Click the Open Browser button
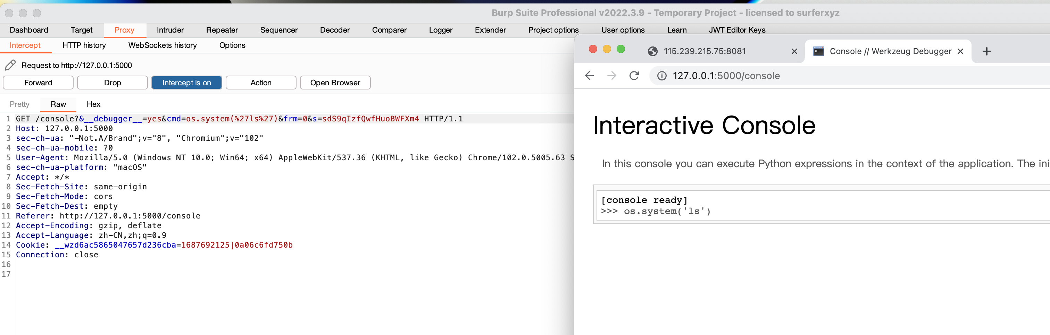 (335, 83)
